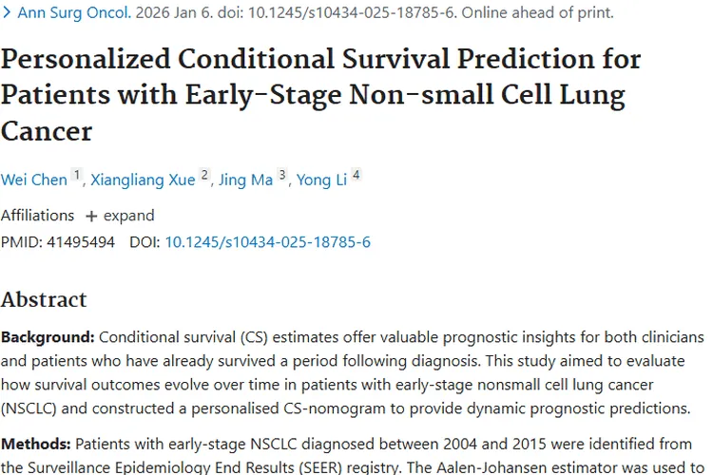Click the bold Methods label
Image resolution: width=713 pixels, height=475 pixels.
pos(36,443)
